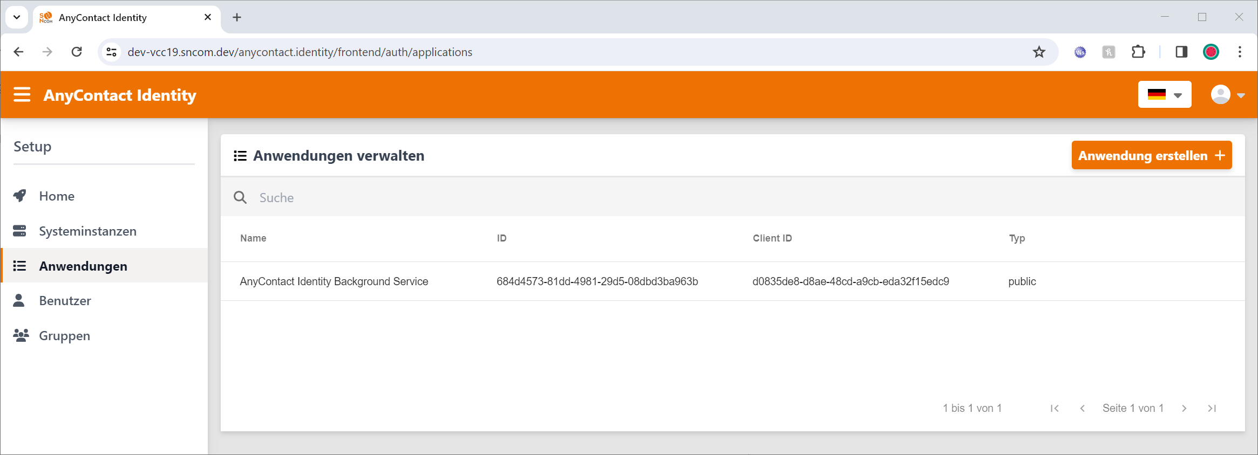Viewport: 1258px width, 455px height.
Task: Open the tab search dropdown arrow
Action: (17, 17)
